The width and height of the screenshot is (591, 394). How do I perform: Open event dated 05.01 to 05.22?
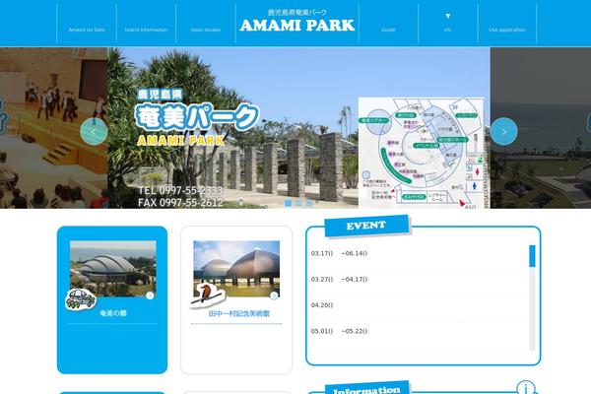point(420,331)
